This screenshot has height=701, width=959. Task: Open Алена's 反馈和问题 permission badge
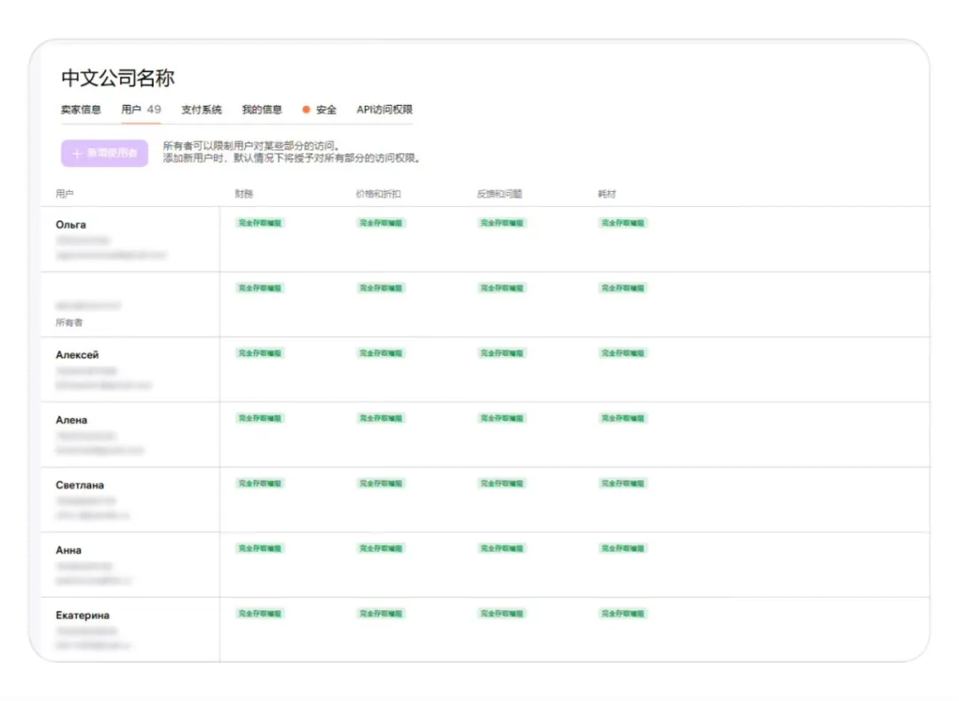[x=503, y=418]
